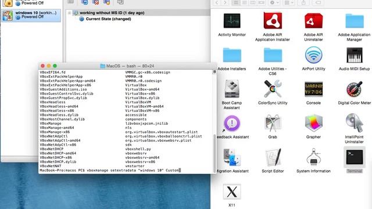This screenshot has width=372, height=209.
Task: Switch Finder to icon view
Action: coord(236,2)
